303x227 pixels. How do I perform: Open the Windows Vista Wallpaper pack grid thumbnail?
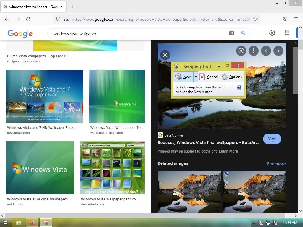click(112, 168)
